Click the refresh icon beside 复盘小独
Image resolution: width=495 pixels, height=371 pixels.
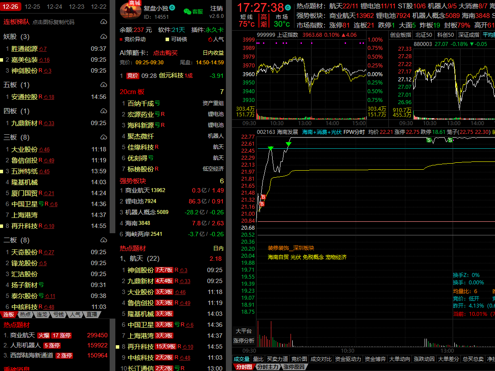click(172, 8)
